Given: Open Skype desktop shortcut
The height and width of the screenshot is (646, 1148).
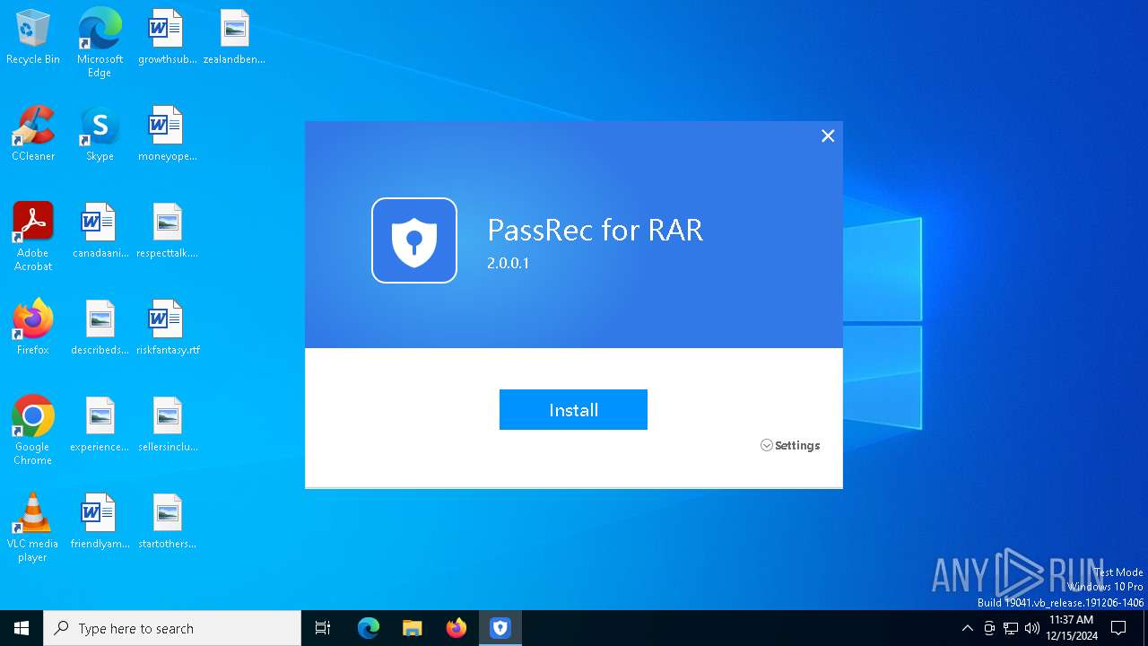Looking at the screenshot, I should (100, 135).
